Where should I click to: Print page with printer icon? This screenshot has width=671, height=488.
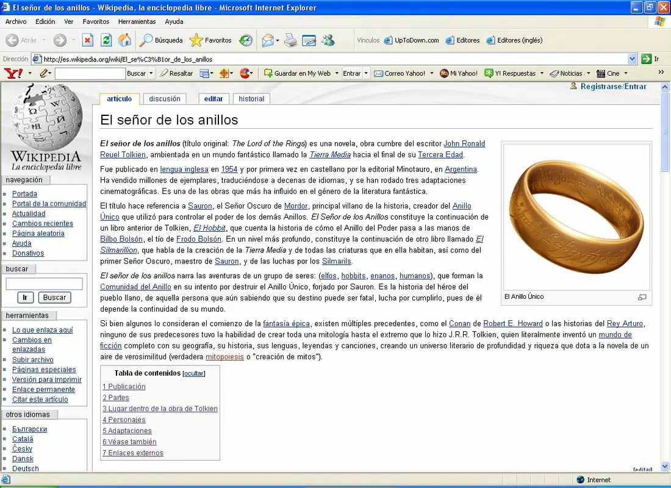[x=290, y=40]
